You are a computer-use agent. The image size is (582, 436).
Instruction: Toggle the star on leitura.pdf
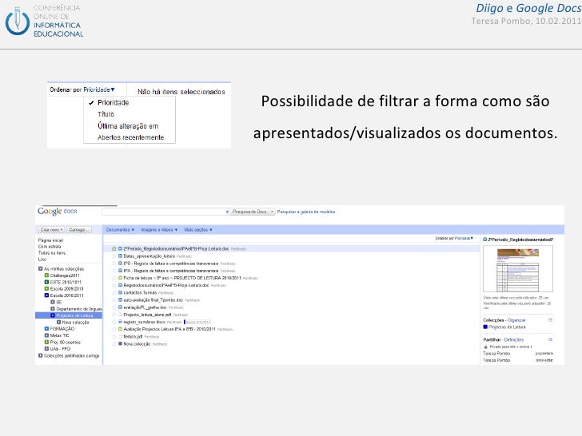tap(114, 337)
